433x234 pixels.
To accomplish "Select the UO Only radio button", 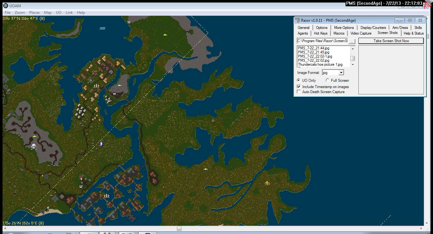I will tap(299, 81).
